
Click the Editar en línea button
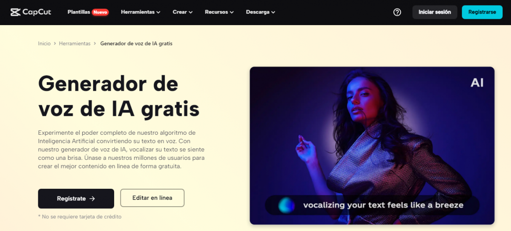tap(152, 198)
